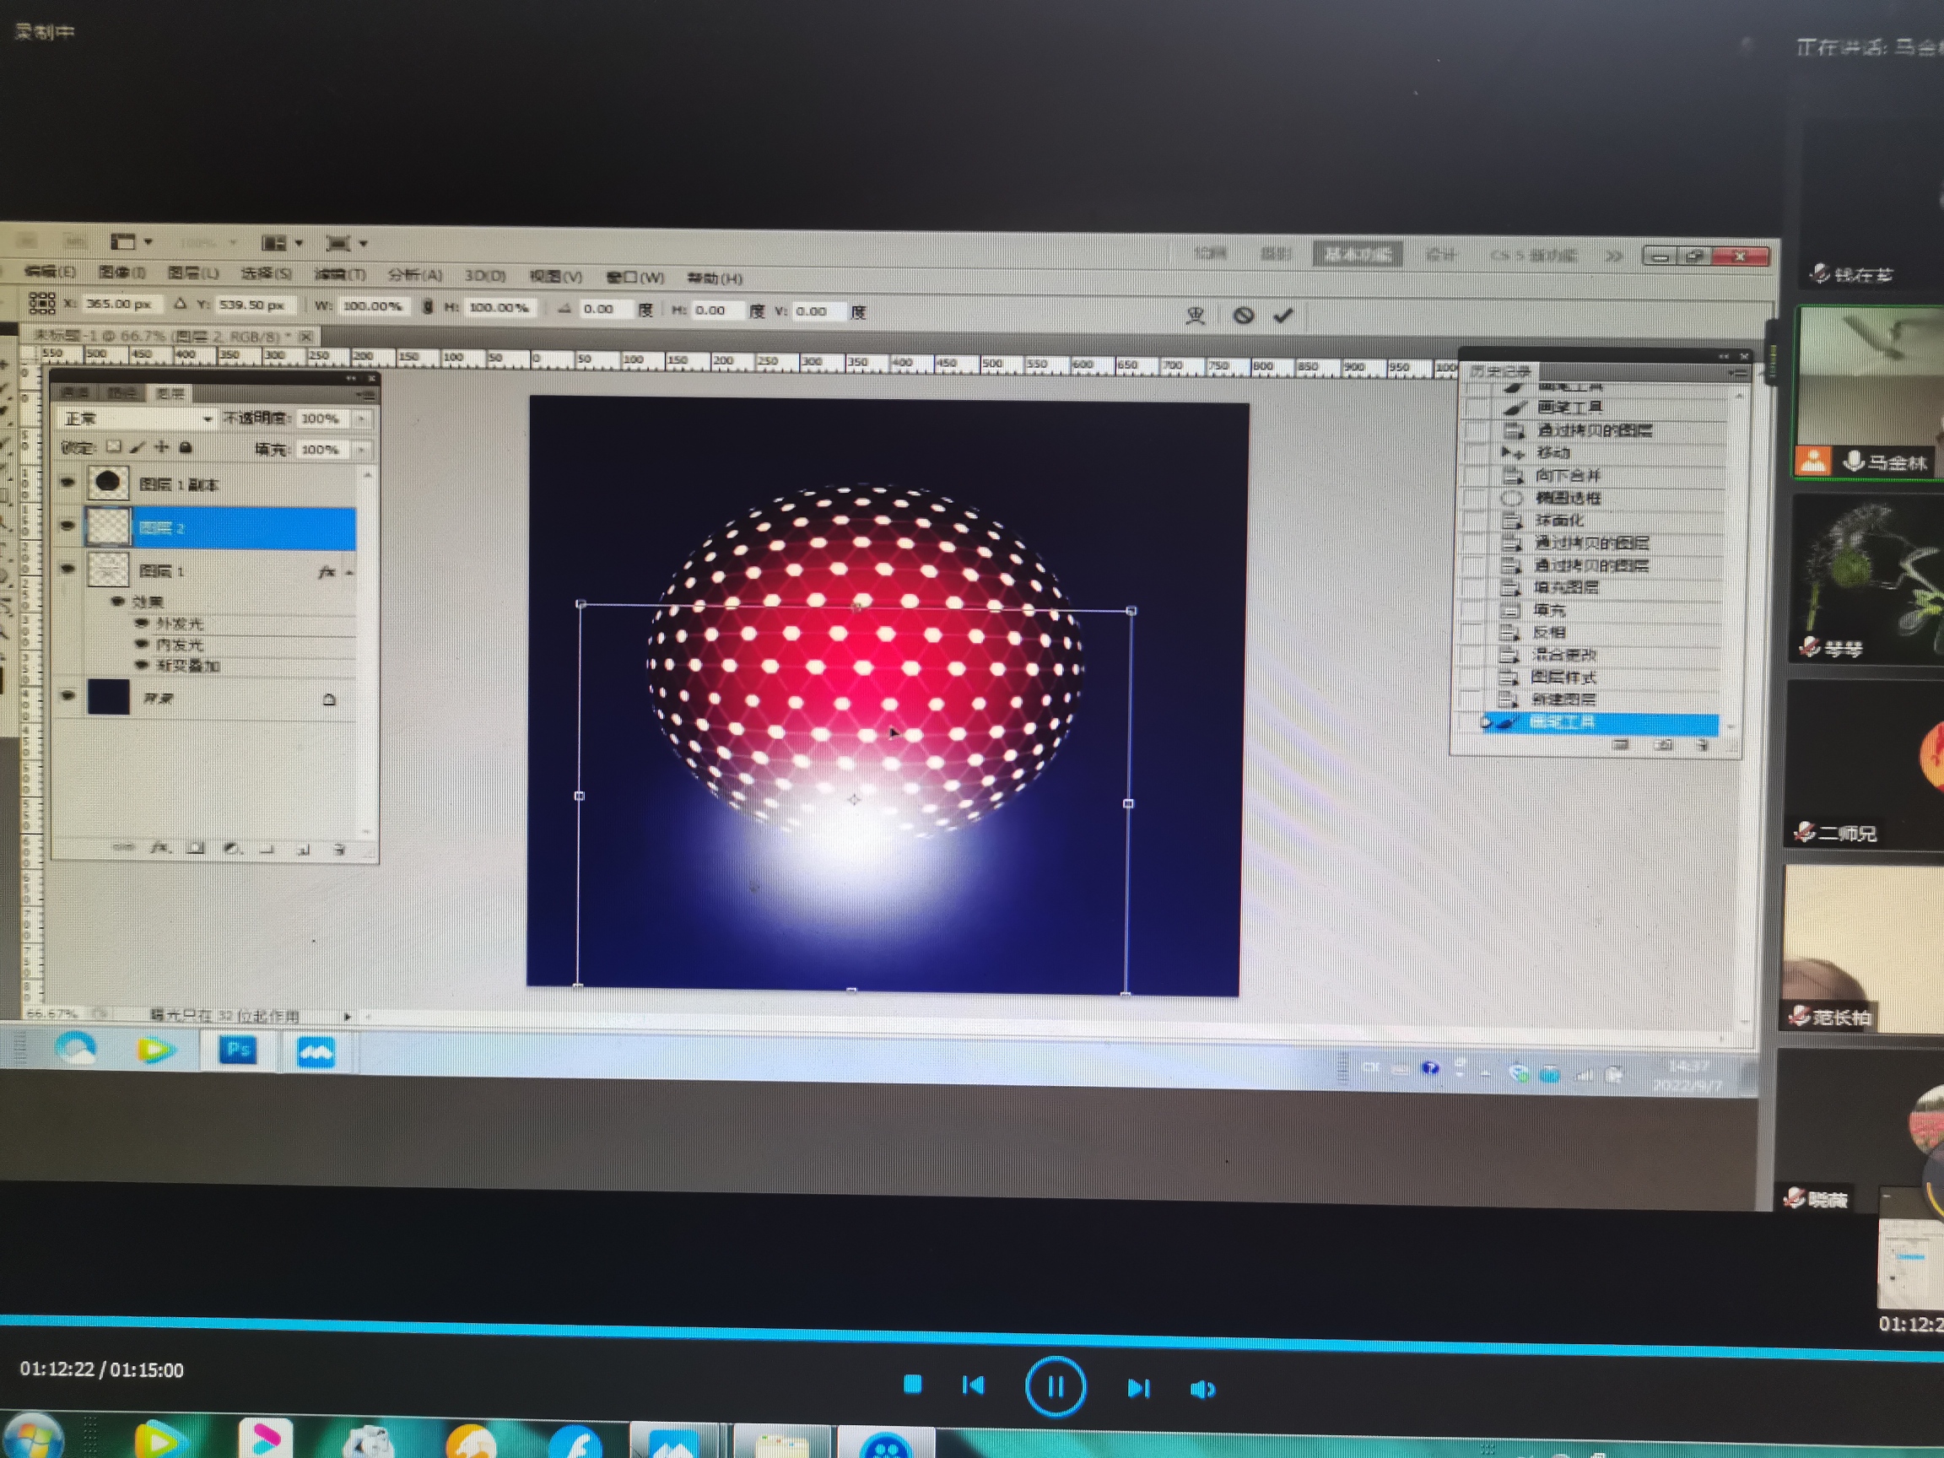Add a layer mask
This screenshot has height=1458, width=1944.
196,848
